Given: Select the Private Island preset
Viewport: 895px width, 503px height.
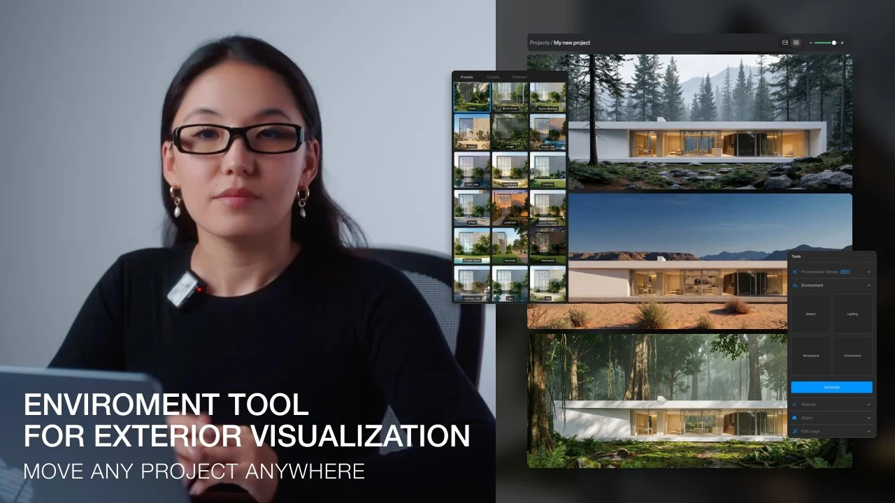Looking at the screenshot, I should point(471,245).
